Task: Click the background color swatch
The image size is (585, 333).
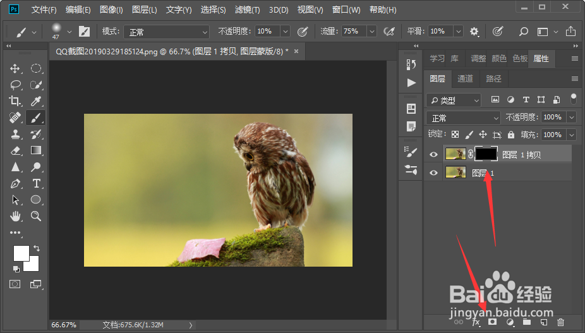Action: [x=33, y=265]
